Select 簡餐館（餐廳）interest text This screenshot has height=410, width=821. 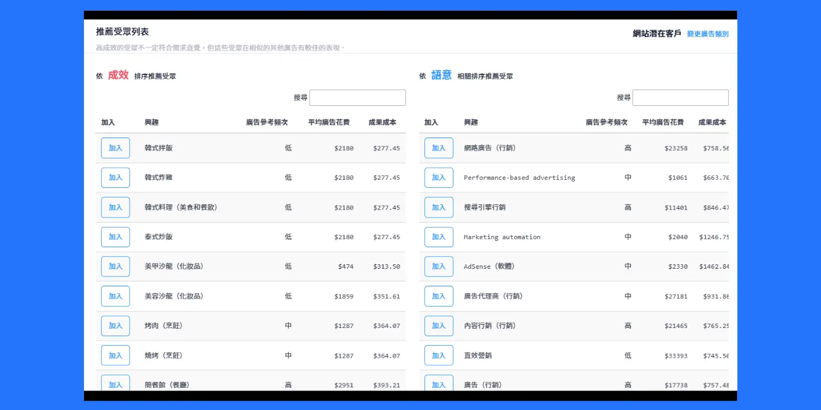coord(167,385)
